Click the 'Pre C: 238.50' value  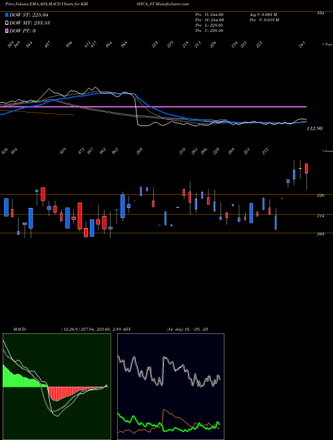coord(209,31)
